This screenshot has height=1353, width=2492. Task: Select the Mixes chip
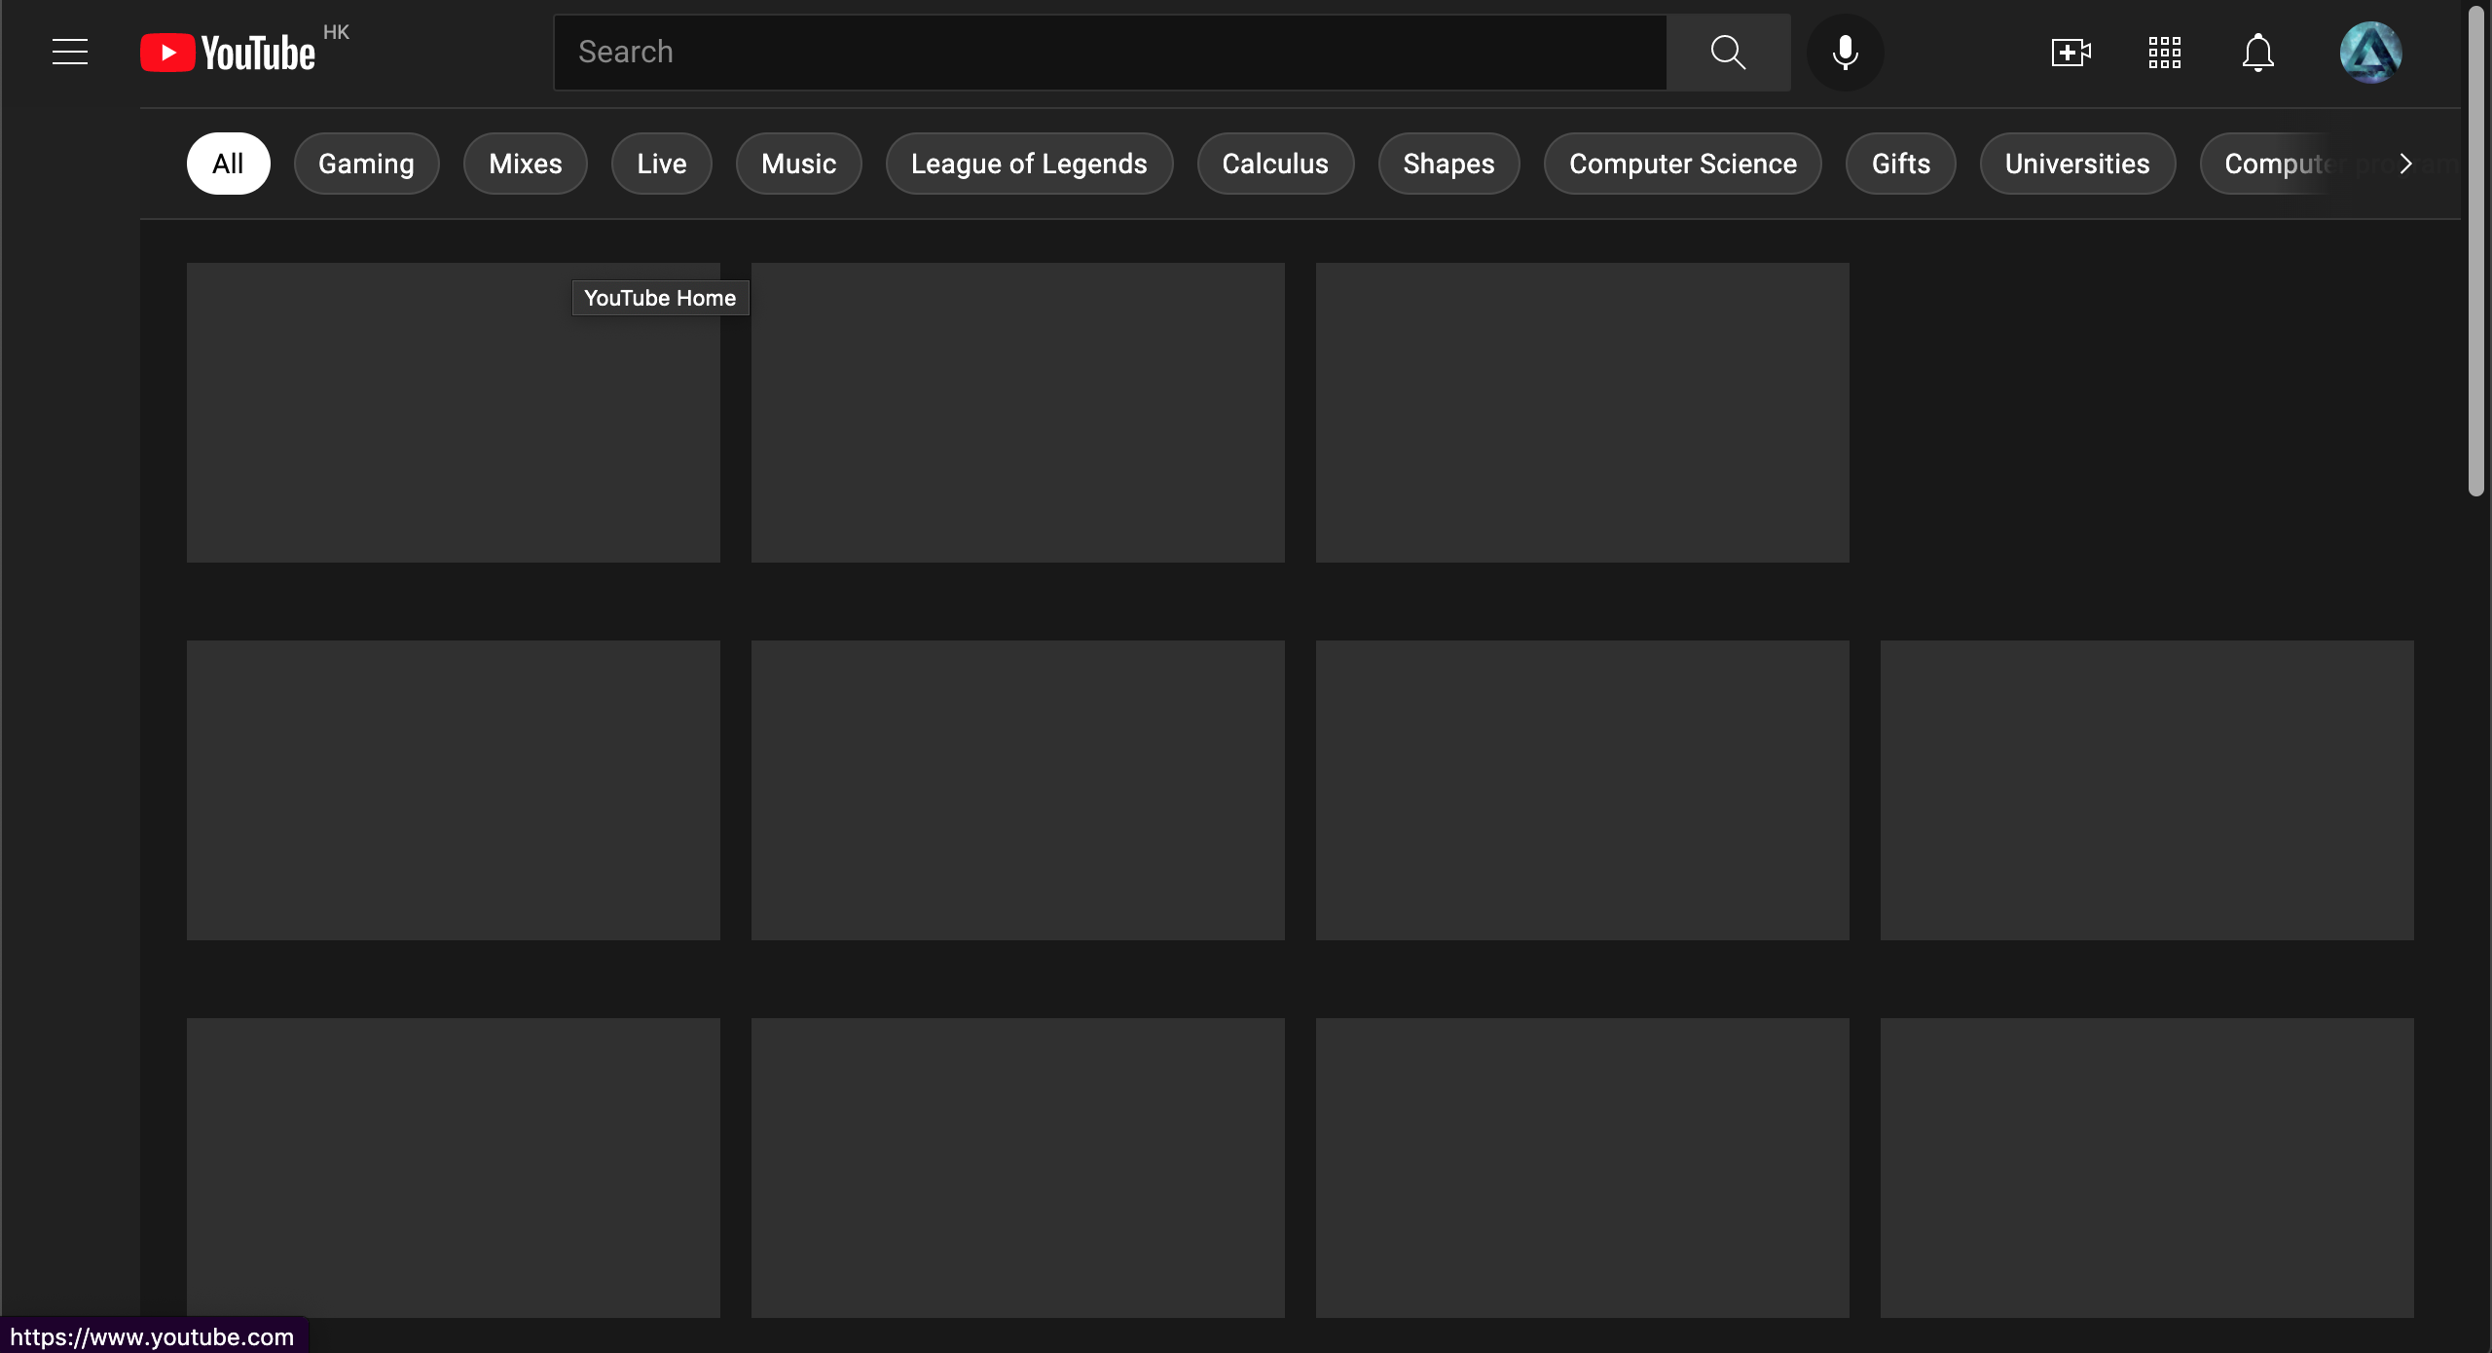(526, 164)
